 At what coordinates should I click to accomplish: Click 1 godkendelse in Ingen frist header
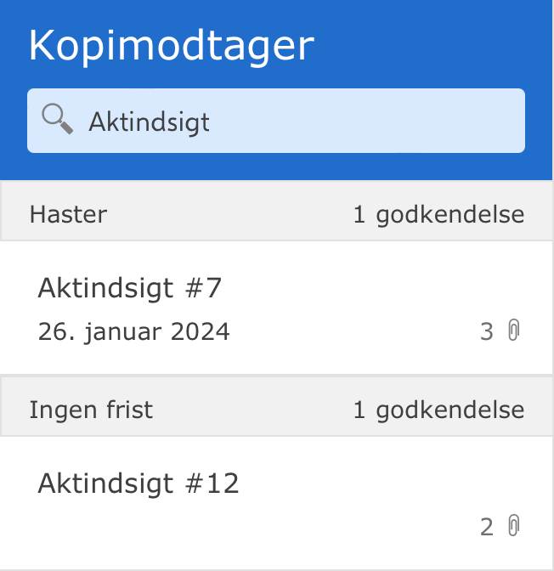click(438, 410)
